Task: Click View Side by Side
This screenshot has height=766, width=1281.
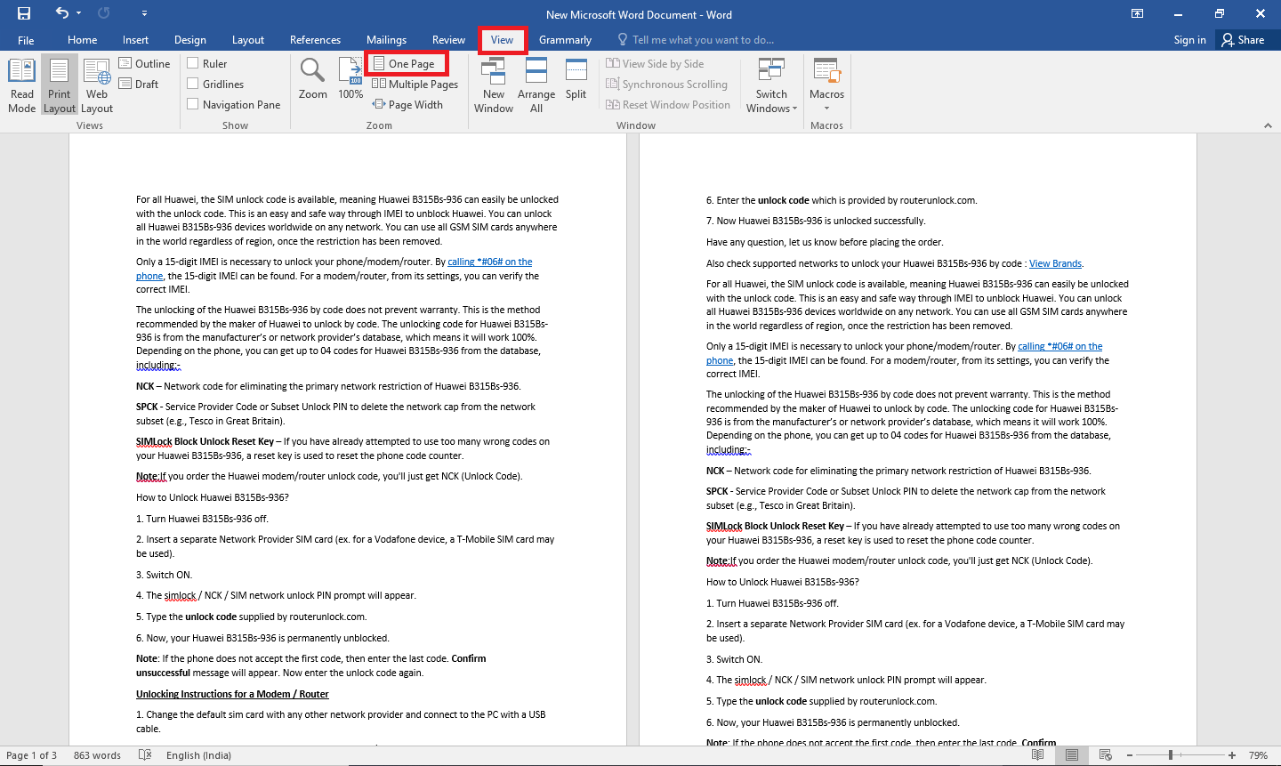Action: 655,64
